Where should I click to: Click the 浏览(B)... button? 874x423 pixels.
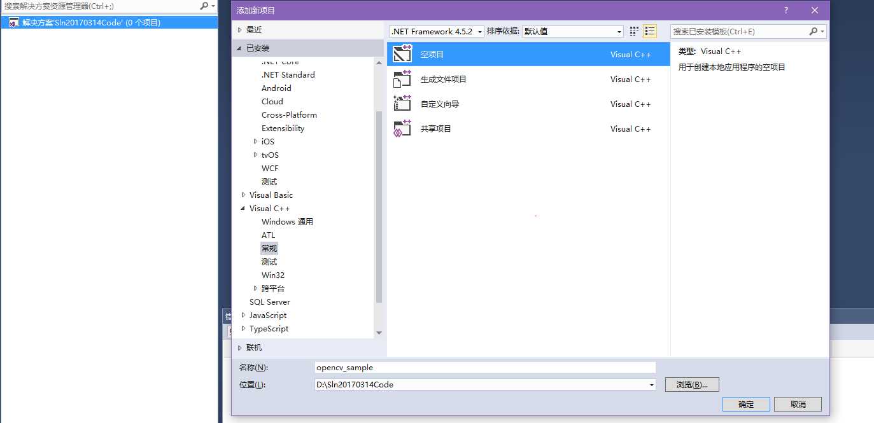[x=692, y=385]
